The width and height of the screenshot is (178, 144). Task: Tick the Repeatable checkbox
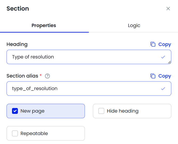15,133
